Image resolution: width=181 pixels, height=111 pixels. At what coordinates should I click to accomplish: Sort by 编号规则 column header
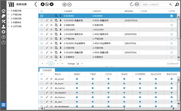pos(129,11)
